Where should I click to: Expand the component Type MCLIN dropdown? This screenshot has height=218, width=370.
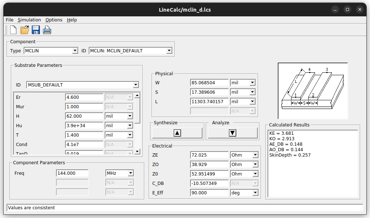(x=75, y=51)
